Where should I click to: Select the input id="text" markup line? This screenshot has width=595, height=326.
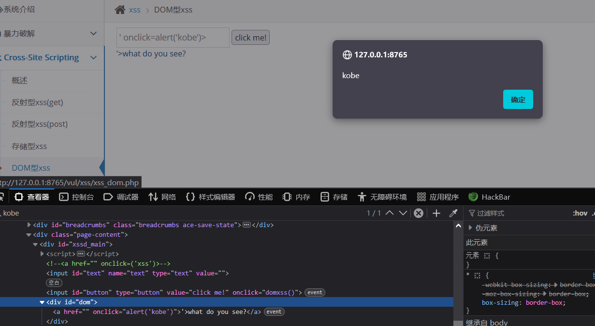coord(137,273)
